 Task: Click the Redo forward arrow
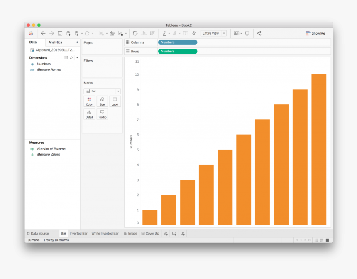pyautogui.click(x=52, y=33)
